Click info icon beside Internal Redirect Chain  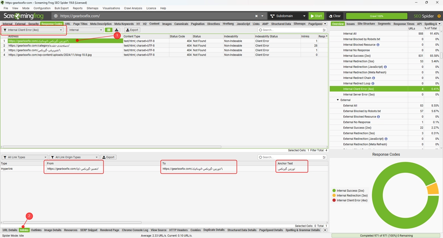click(374, 78)
